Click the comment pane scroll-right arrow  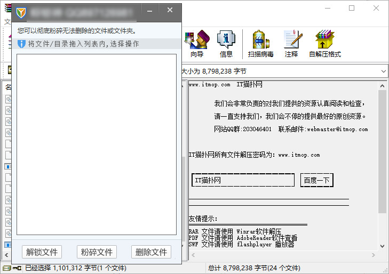click(x=374, y=255)
